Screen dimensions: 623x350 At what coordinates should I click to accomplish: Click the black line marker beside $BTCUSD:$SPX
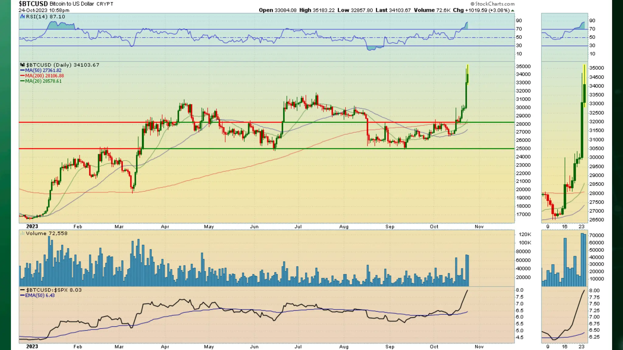22,290
